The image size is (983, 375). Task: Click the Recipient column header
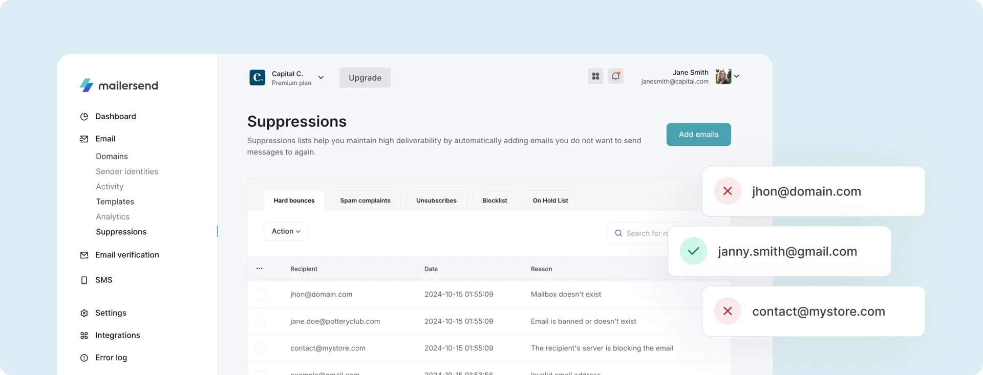point(304,269)
